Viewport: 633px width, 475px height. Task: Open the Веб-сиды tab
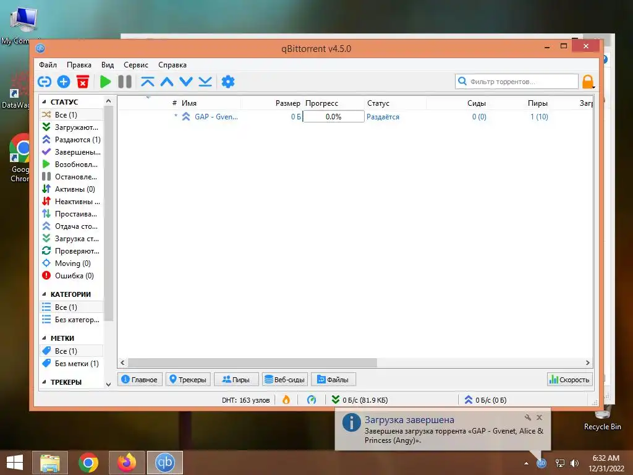pyautogui.click(x=284, y=380)
